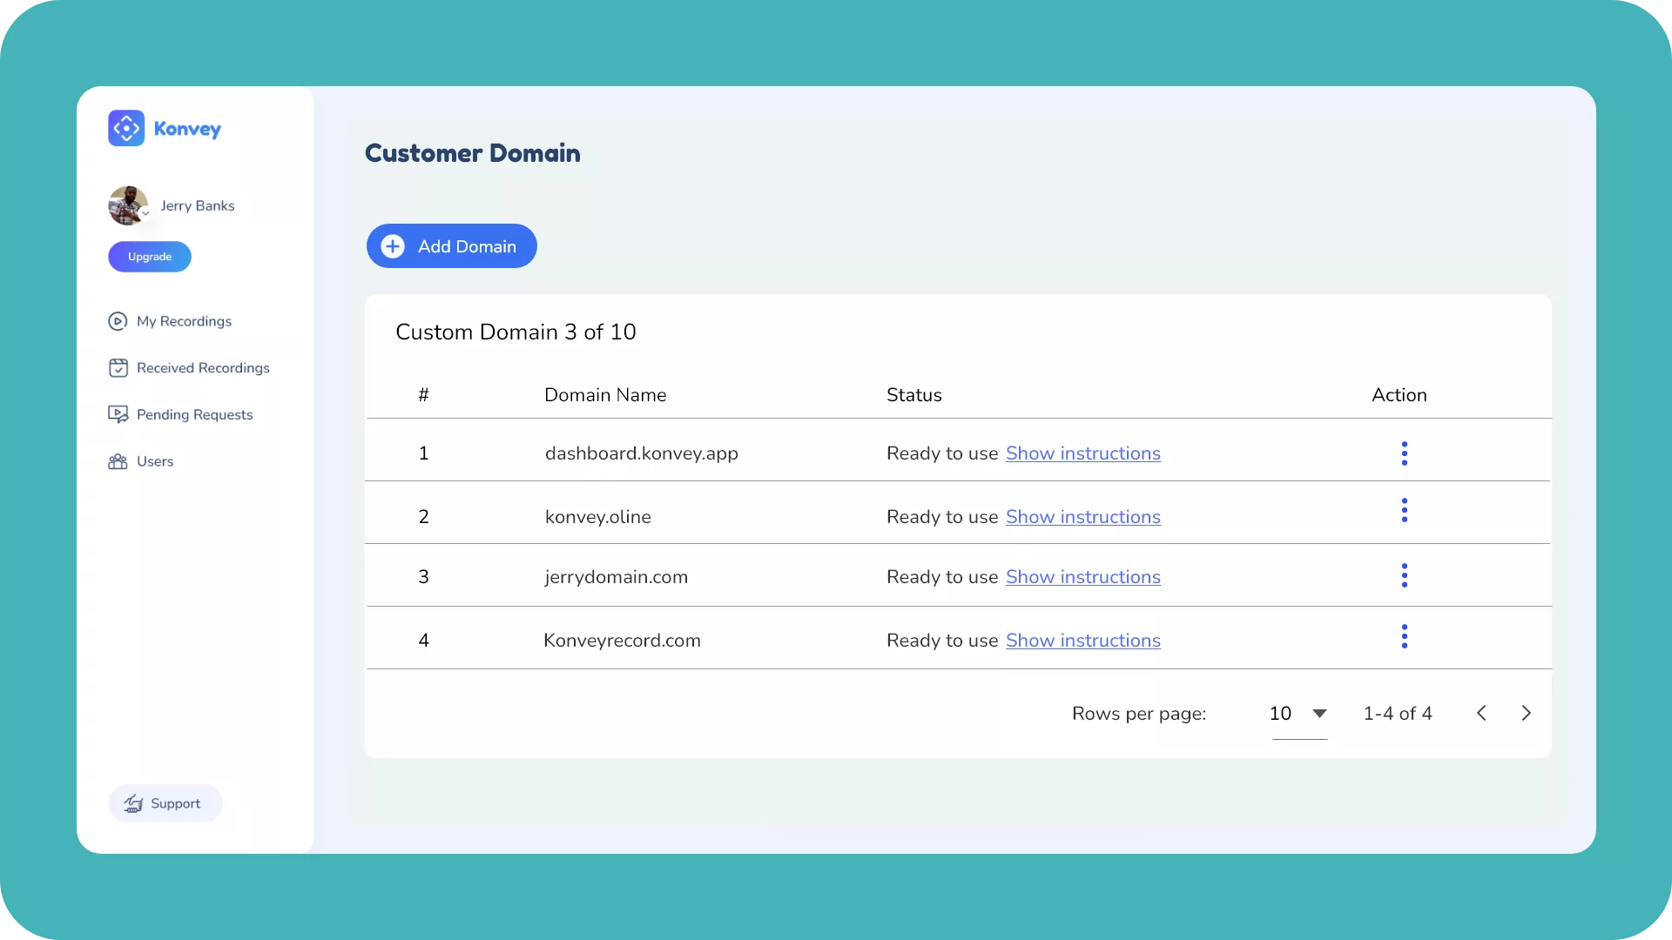Open My Recordings from sidebar
Image resolution: width=1672 pixels, height=940 pixels.
coord(184,321)
